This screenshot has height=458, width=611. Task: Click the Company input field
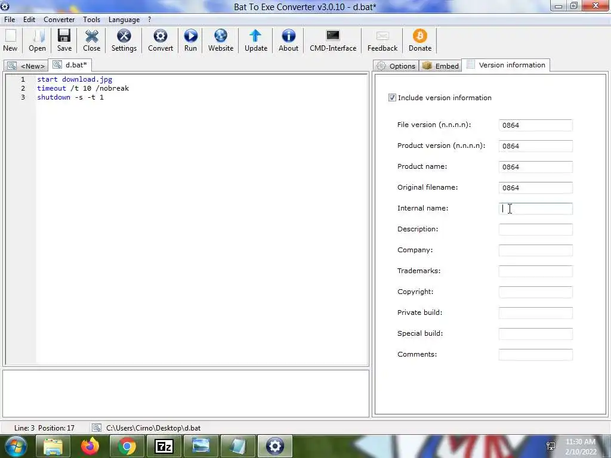(535, 250)
